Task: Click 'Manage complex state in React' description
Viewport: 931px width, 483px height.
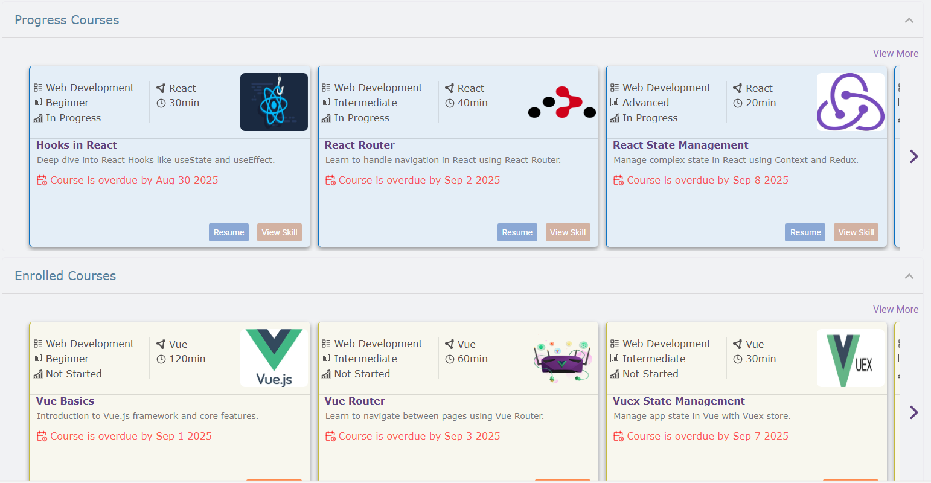Action: [736, 160]
